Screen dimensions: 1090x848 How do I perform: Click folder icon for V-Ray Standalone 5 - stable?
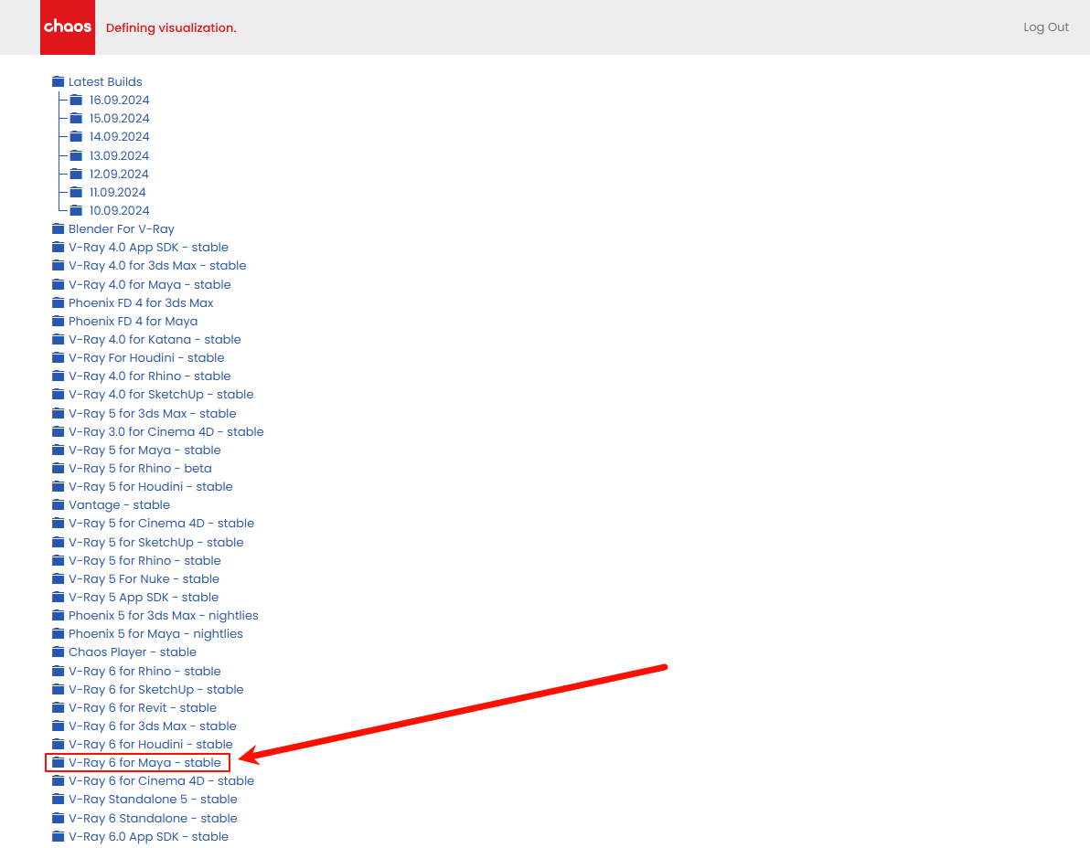tap(59, 800)
